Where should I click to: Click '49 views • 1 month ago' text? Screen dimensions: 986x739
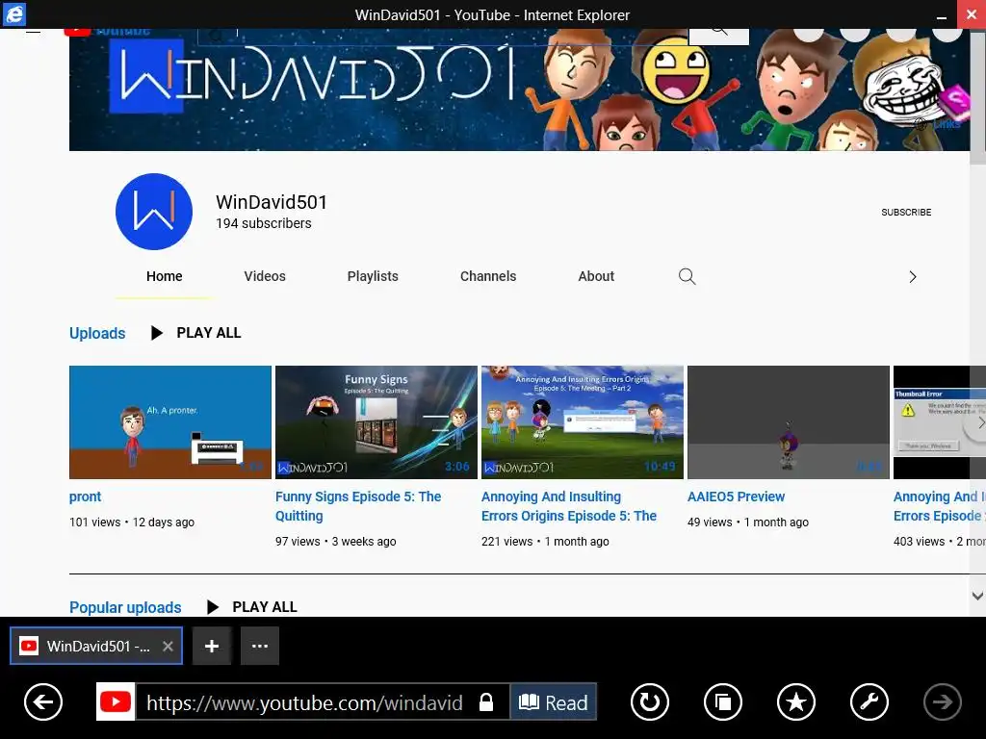click(x=748, y=522)
